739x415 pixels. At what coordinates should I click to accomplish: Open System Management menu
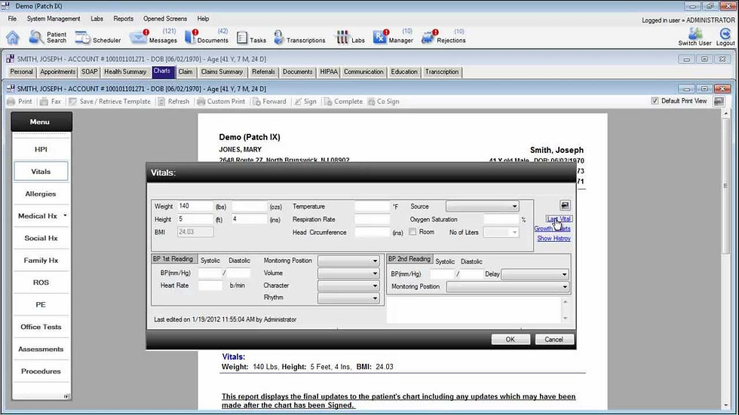point(54,19)
